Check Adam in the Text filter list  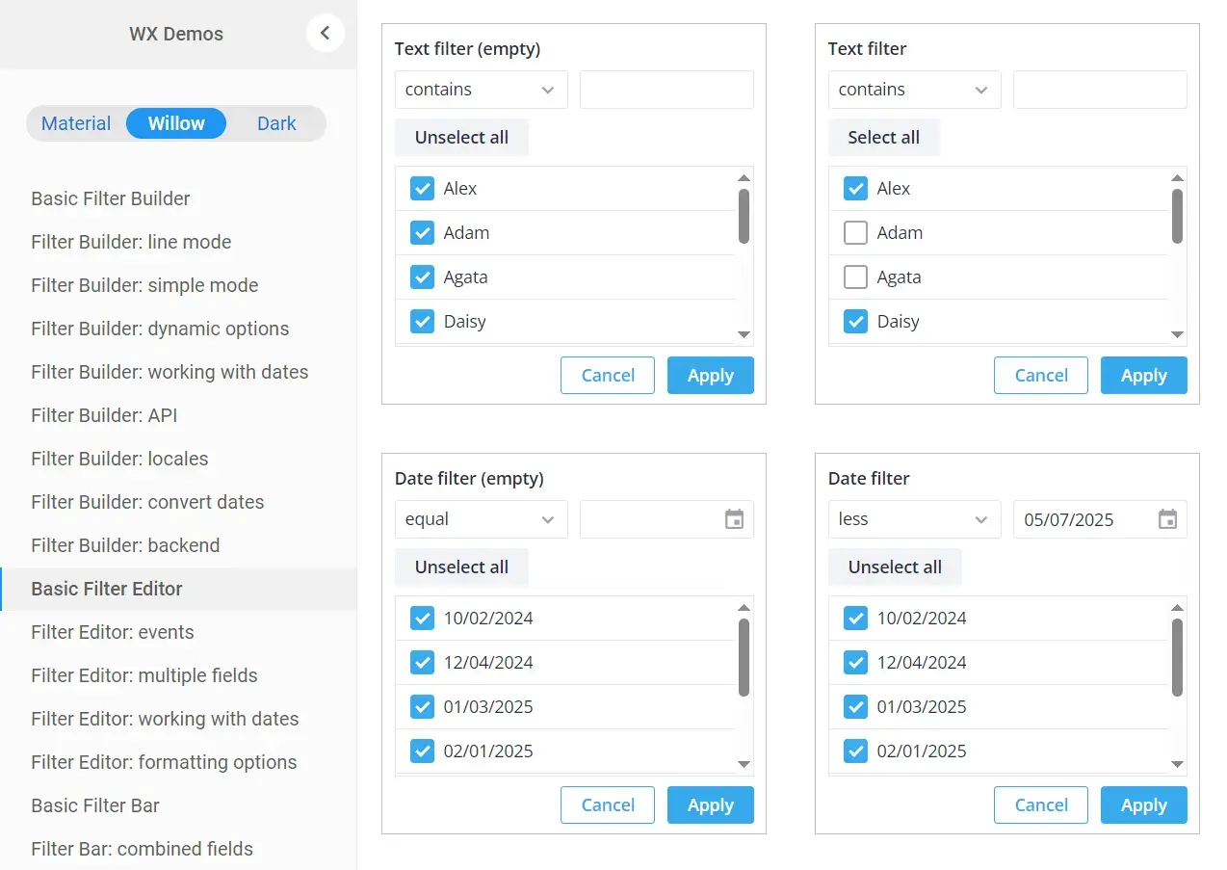coord(855,232)
